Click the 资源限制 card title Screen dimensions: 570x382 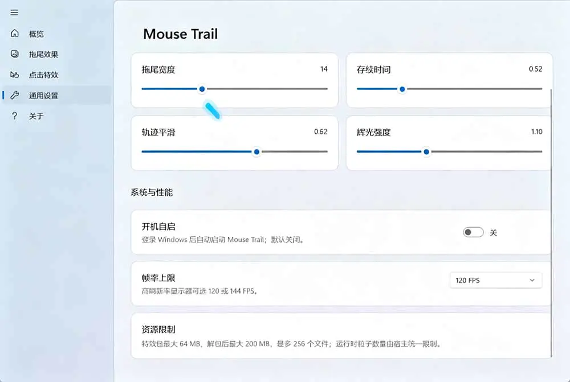click(x=158, y=330)
